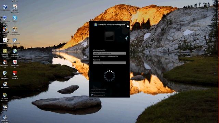This screenshot has width=219, height=123.
Task: Click the Password input field
Action: (109, 63)
